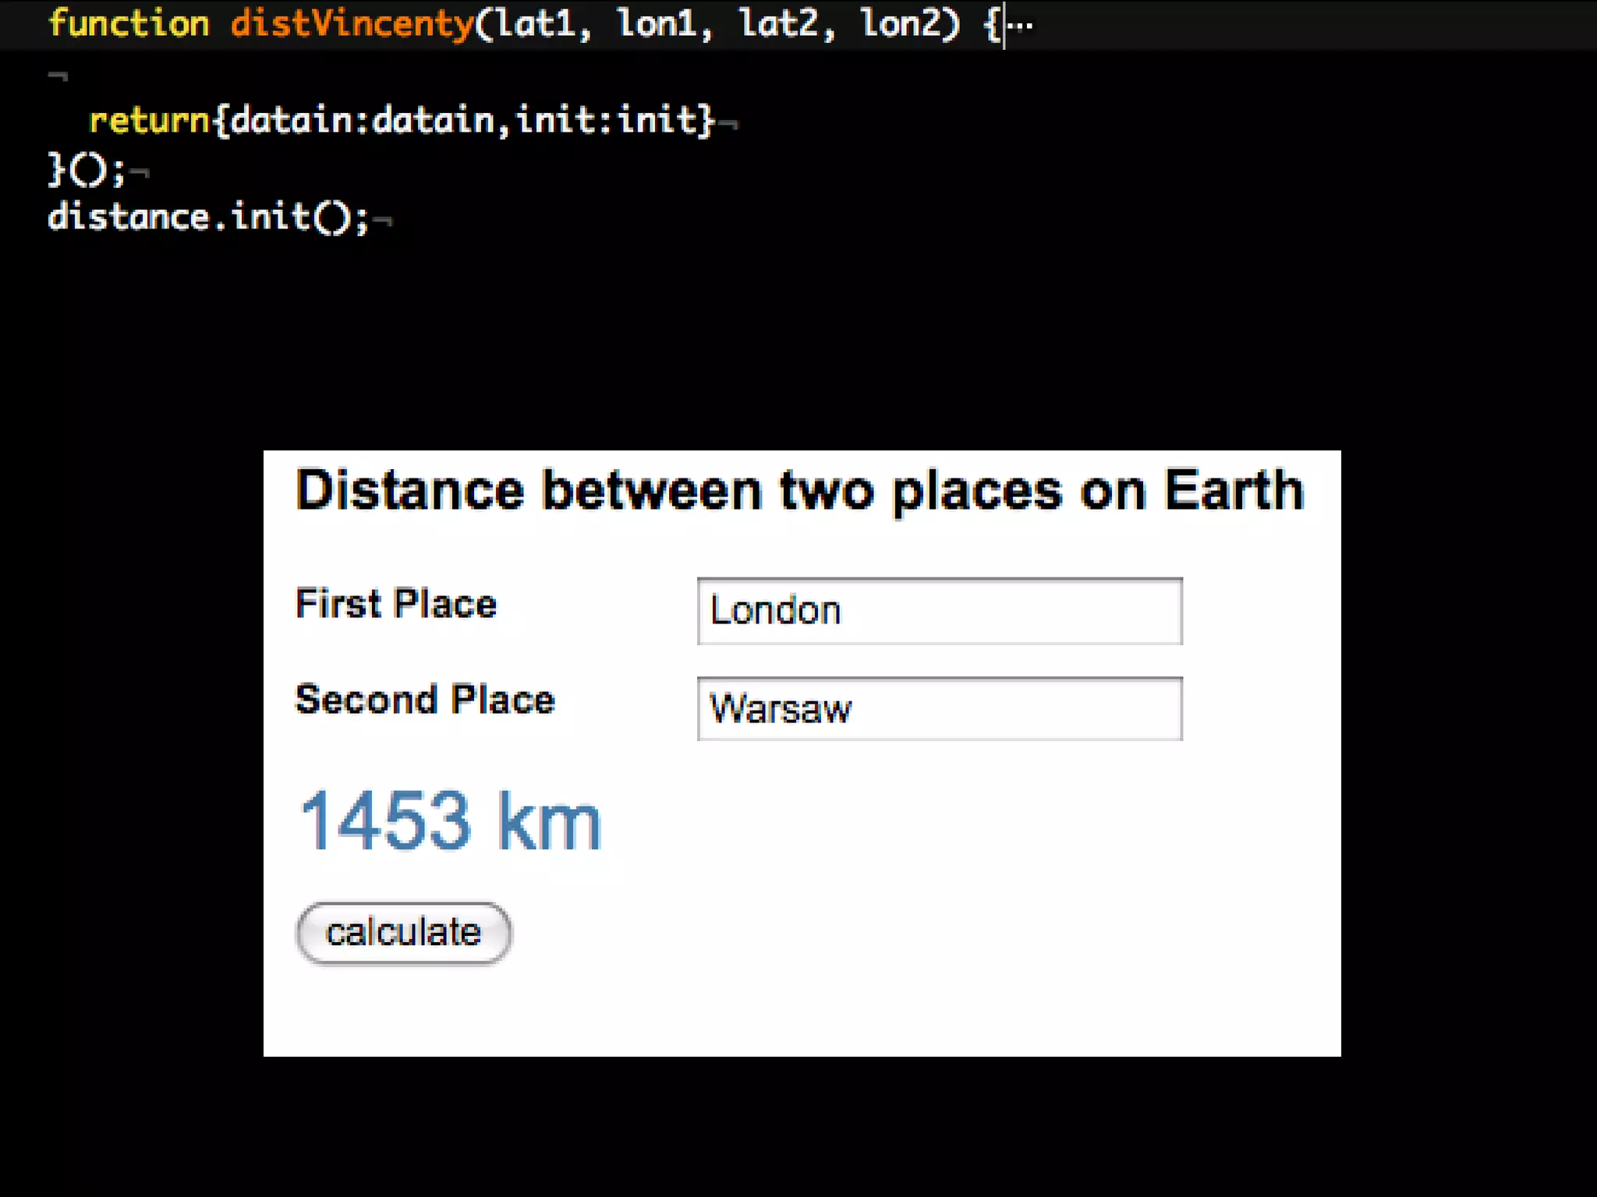Click the distVincenty function name
1597x1197 pixels.
(x=352, y=23)
